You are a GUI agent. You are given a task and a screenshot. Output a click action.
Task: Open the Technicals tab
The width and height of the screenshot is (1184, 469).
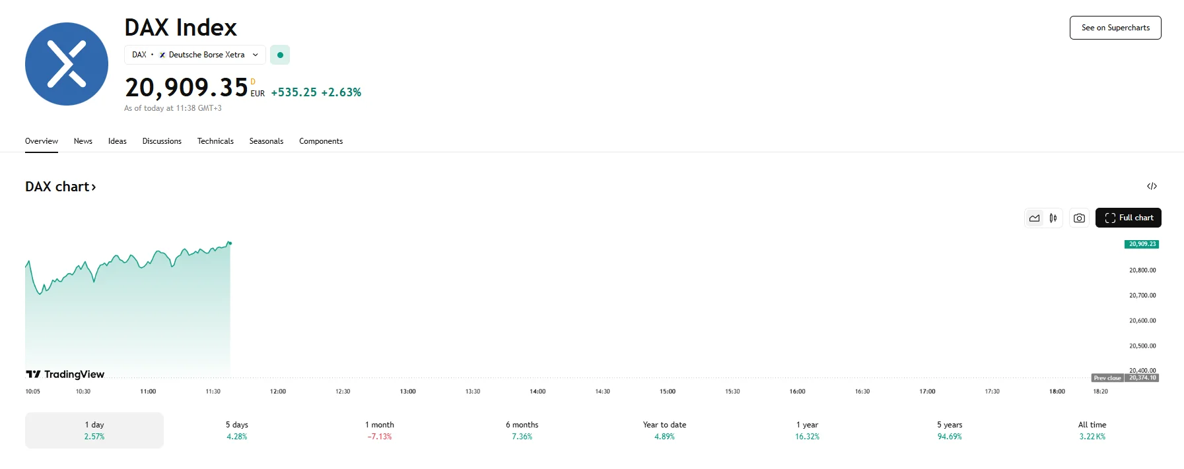(215, 141)
